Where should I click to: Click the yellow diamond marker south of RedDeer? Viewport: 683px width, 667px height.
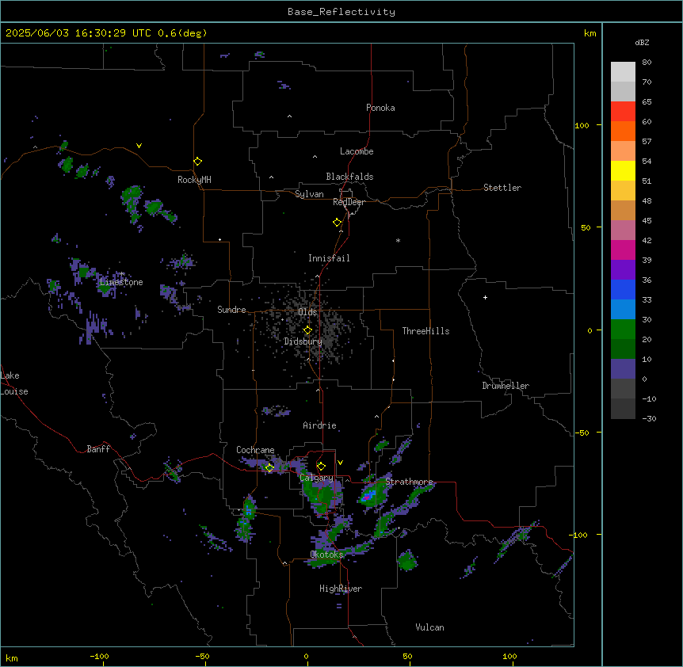click(337, 223)
